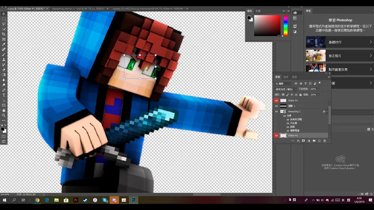The height and width of the screenshot is (210, 374).
Task: Click the foreground color swatch in toolbar
Action: tap(3, 129)
